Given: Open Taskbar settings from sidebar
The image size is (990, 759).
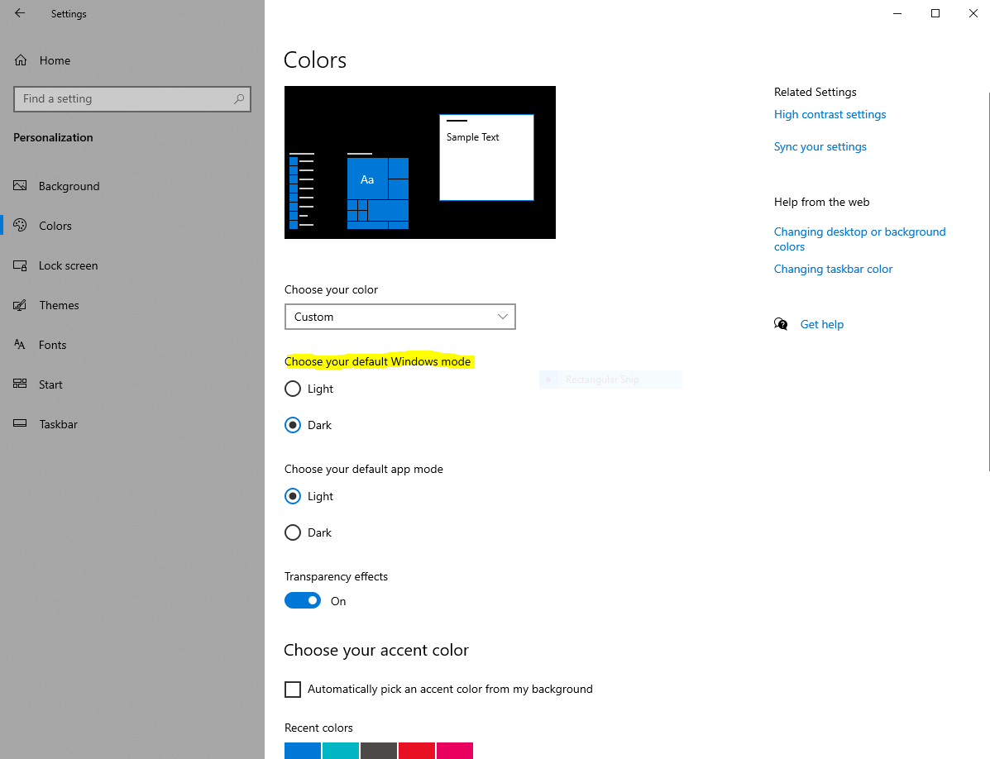Looking at the screenshot, I should click(58, 425).
